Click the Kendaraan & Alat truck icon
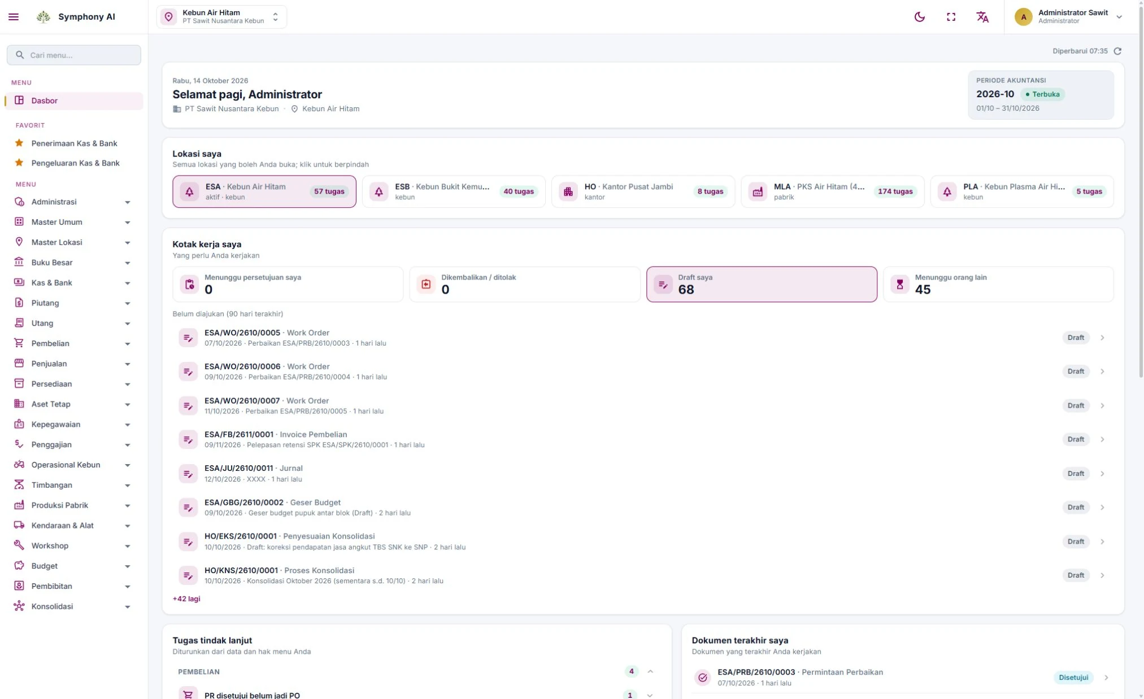 pyautogui.click(x=19, y=525)
